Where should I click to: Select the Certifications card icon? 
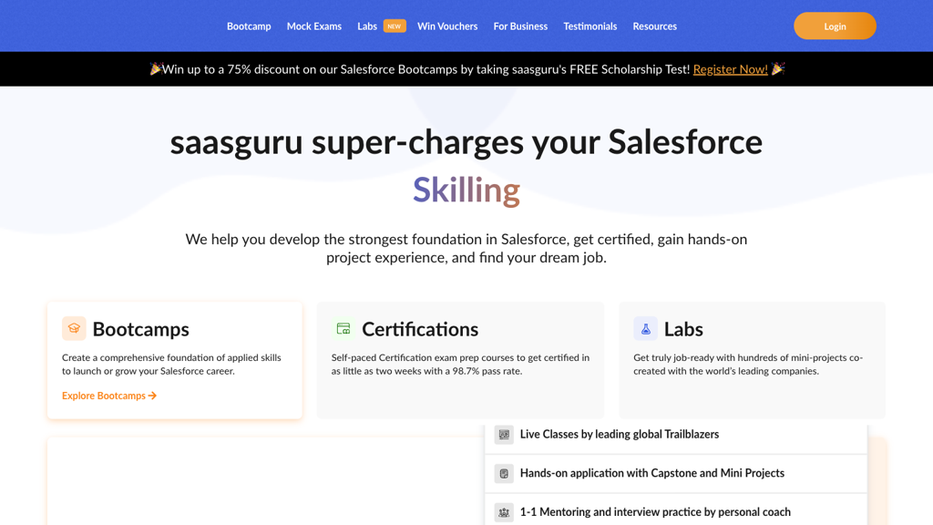[343, 328]
